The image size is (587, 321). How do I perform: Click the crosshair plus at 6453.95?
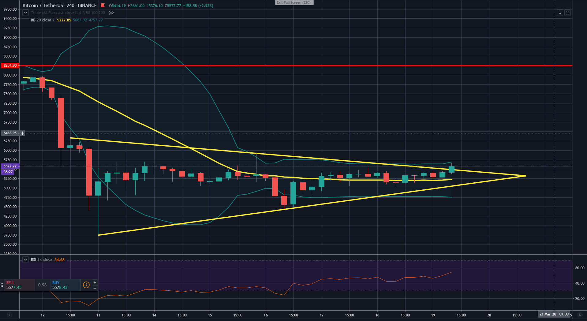pyautogui.click(x=22, y=133)
